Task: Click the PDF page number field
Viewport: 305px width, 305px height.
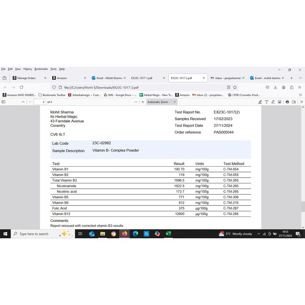Action: coord(40,102)
